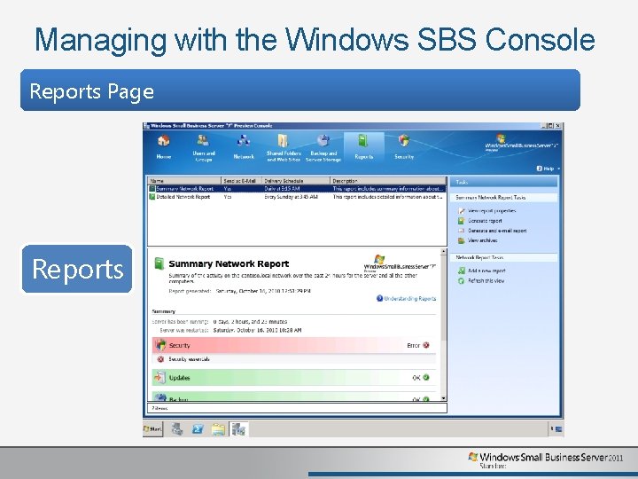Click the Security essentials item text

click(x=189, y=359)
